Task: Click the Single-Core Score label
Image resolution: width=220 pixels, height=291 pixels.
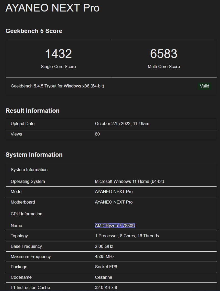Action: [58, 66]
